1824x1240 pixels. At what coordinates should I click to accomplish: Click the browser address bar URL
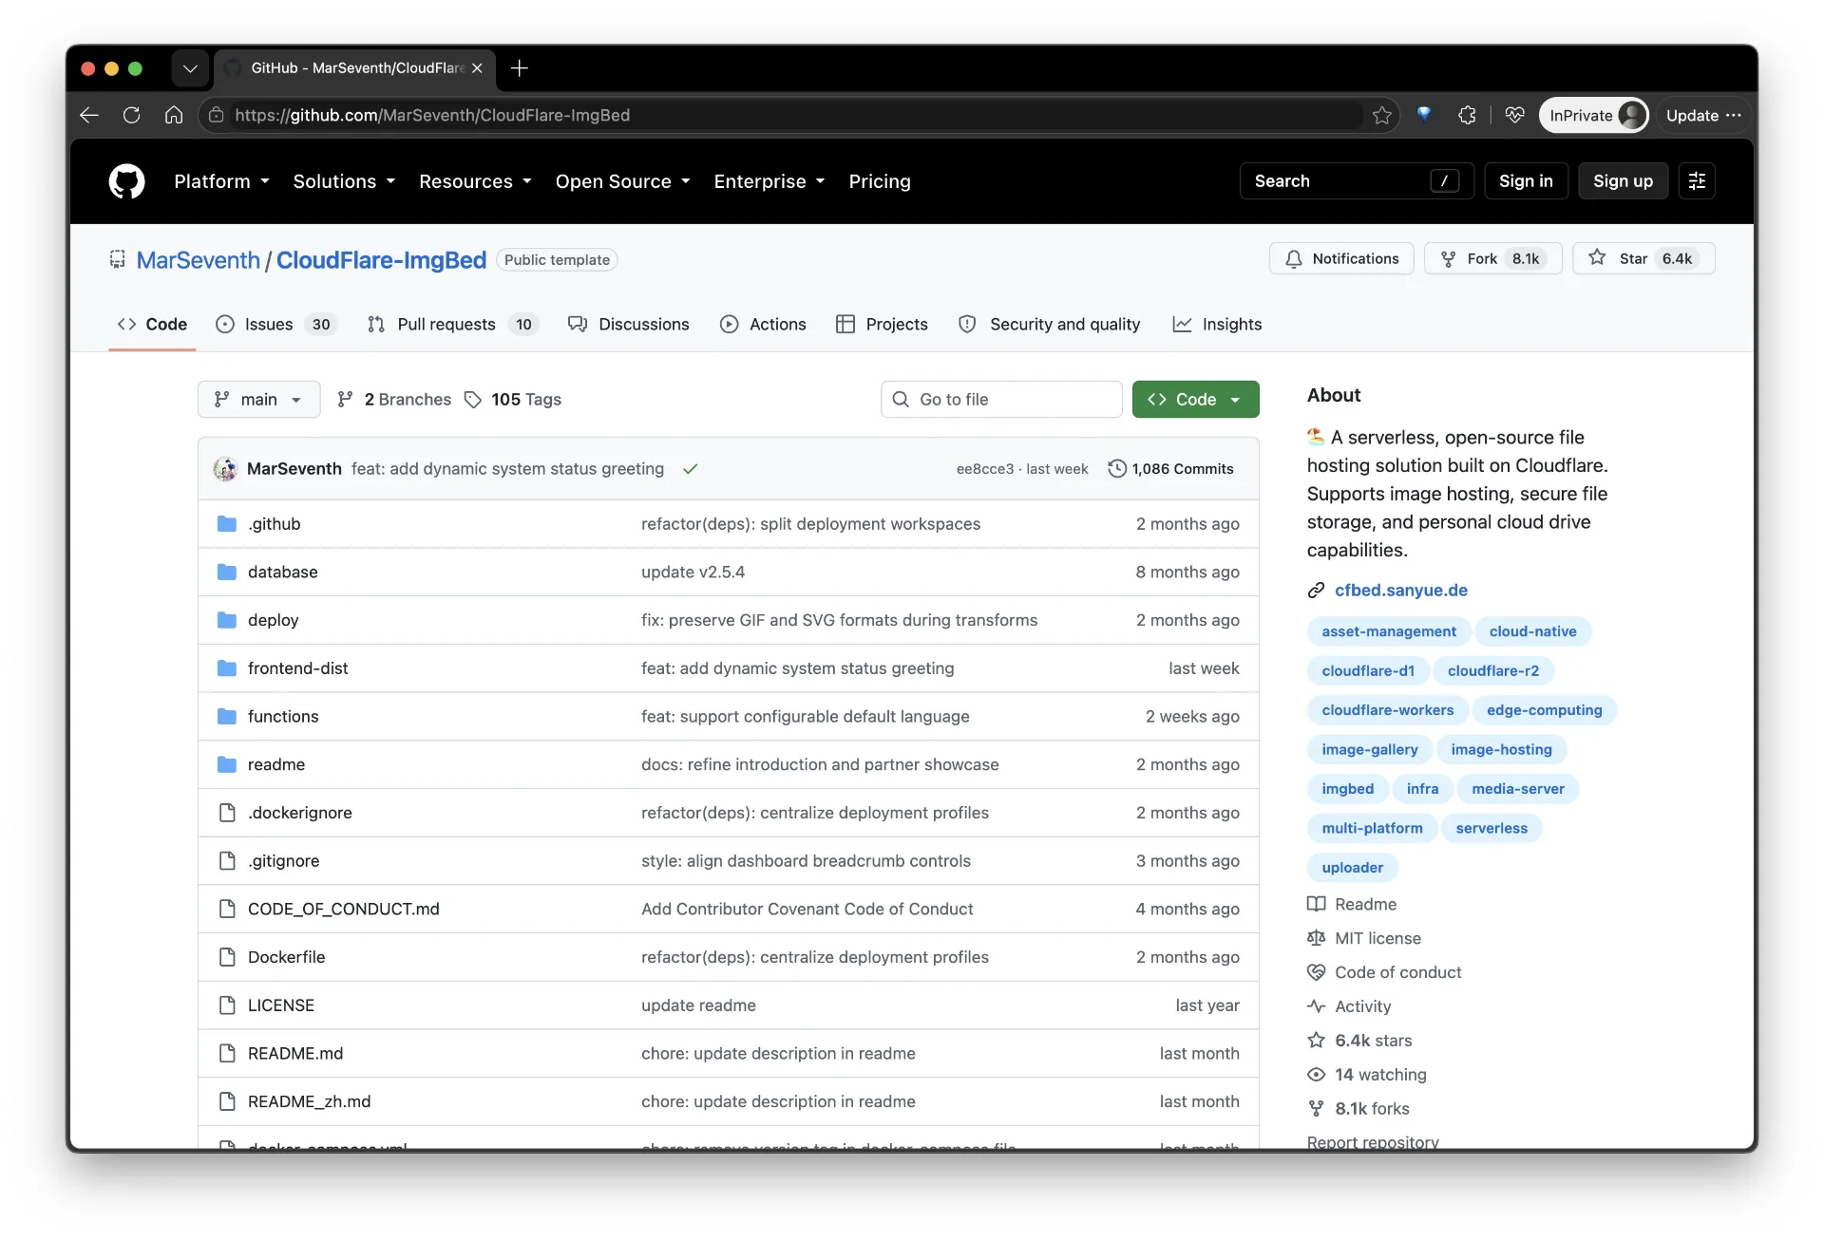432,115
